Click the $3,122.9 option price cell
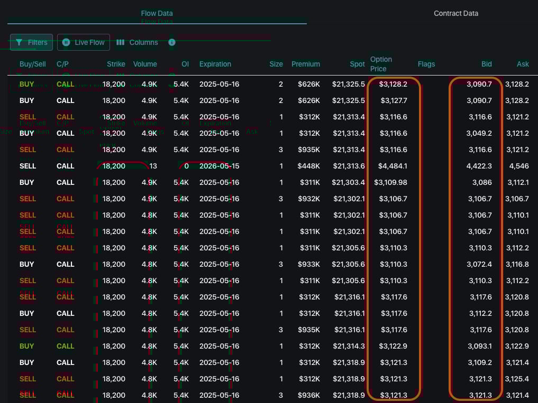This screenshot has width=538, height=403. (x=393, y=346)
